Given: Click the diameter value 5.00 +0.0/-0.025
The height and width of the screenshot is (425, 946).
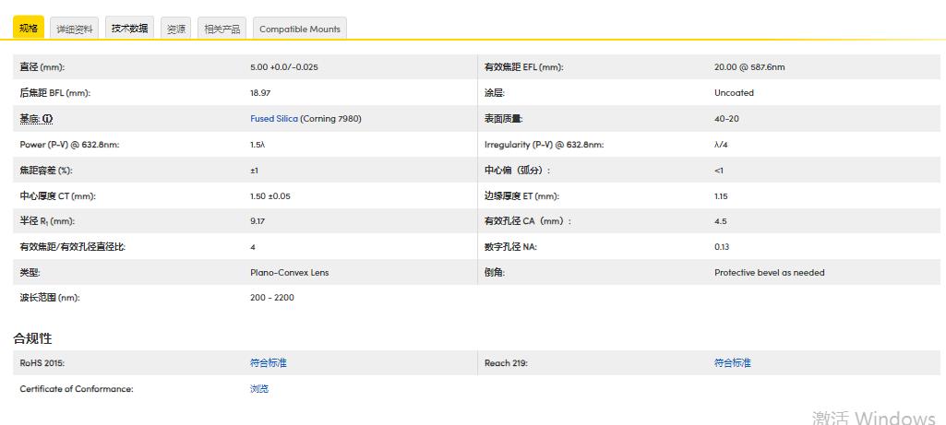Looking at the screenshot, I should 284,67.
